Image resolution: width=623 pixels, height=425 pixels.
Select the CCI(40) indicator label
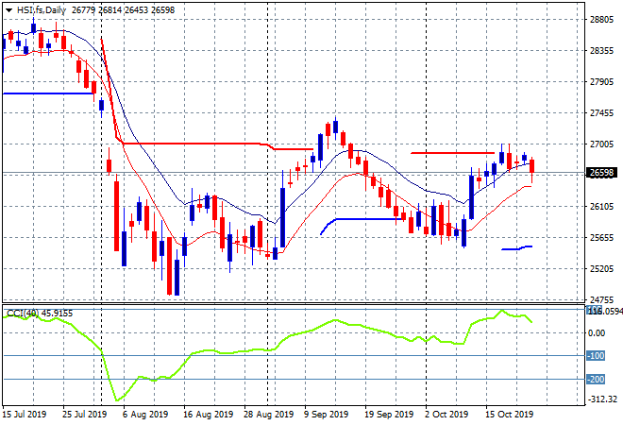tap(23, 314)
